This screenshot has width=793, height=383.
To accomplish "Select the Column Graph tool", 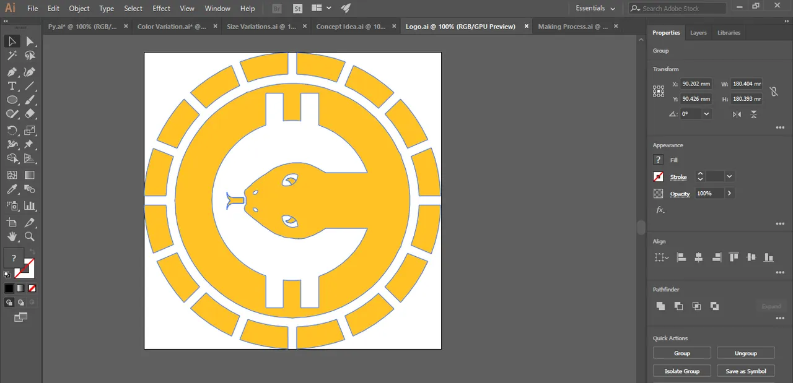I will pyautogui.click(x=29, y=206).
